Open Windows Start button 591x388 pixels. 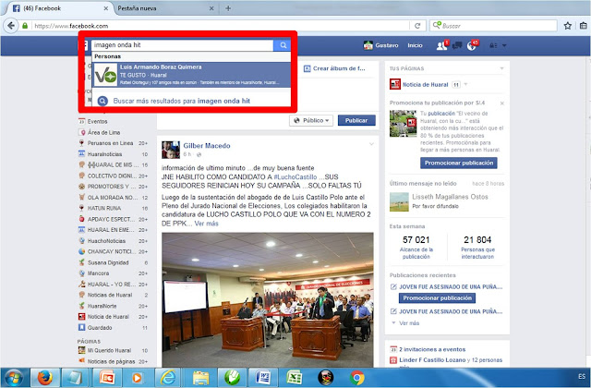tap(15, 378)
